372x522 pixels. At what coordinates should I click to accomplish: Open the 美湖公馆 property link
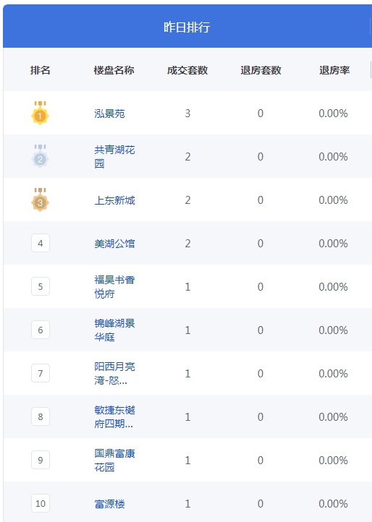click(x=114, y=244)
